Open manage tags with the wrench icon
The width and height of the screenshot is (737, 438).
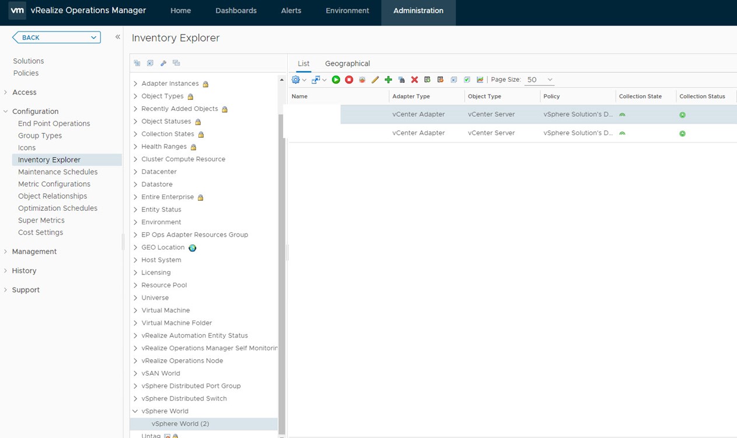tap(163, 63)
